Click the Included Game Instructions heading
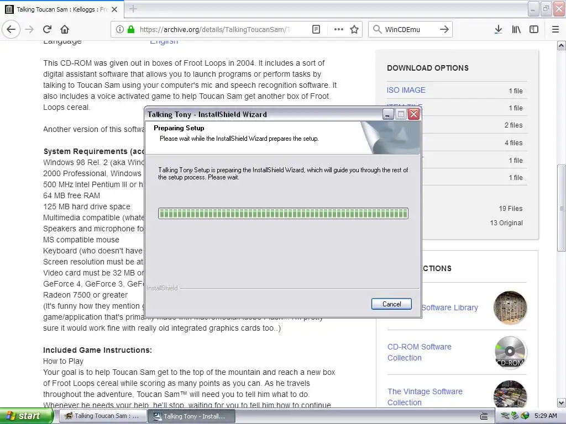 click(97, 350)
